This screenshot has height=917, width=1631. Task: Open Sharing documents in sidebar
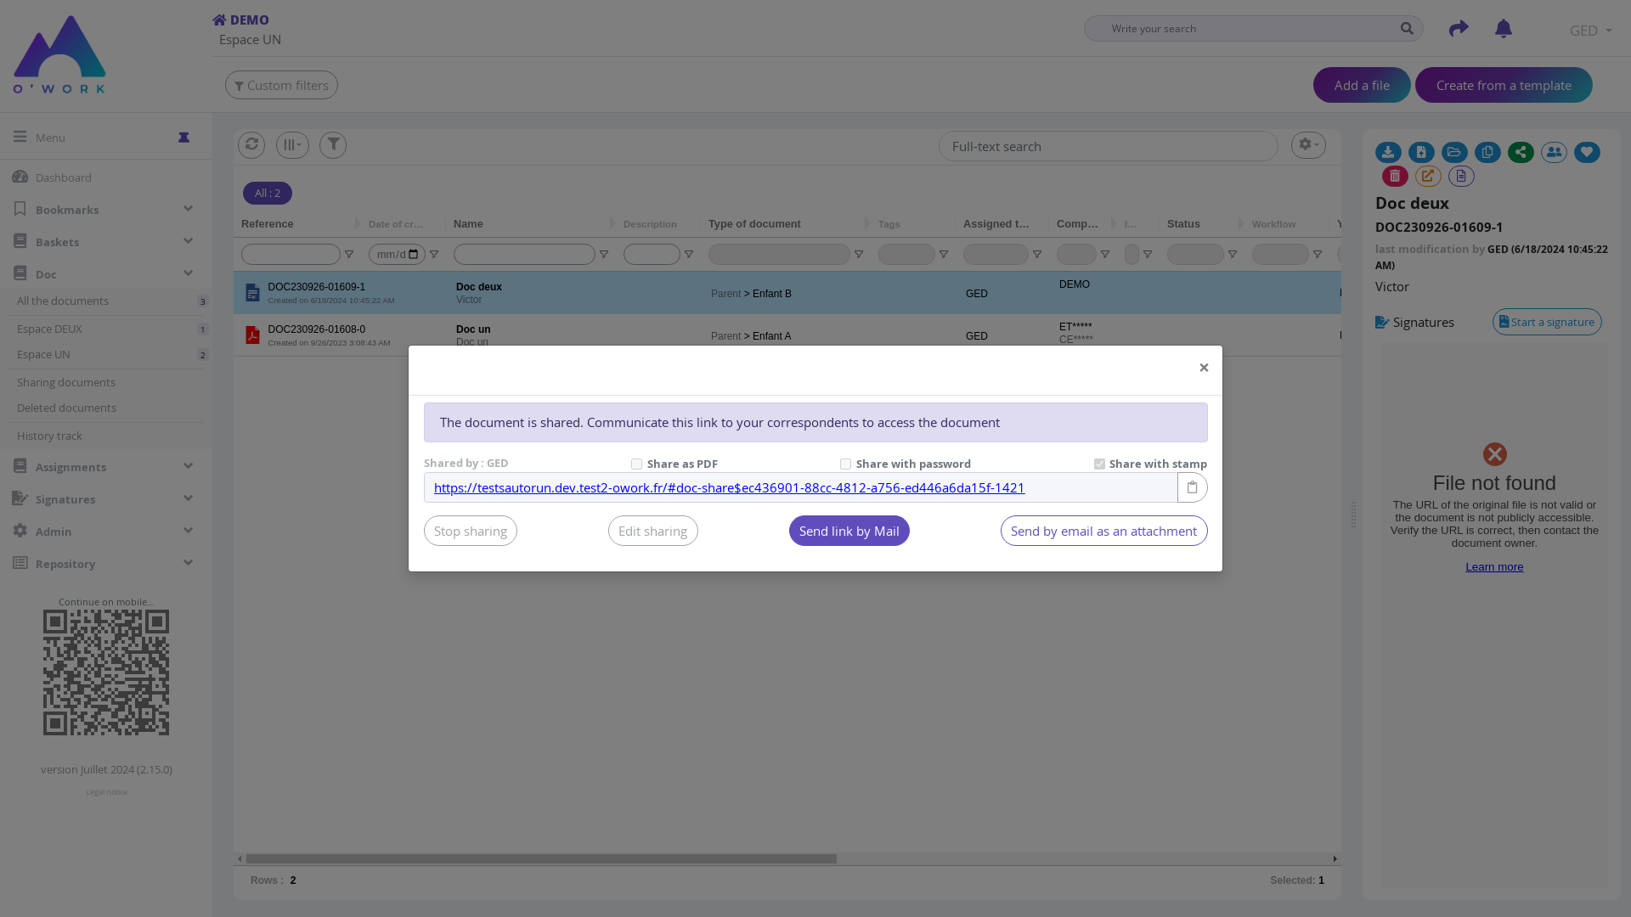click(x=66, y=383)
